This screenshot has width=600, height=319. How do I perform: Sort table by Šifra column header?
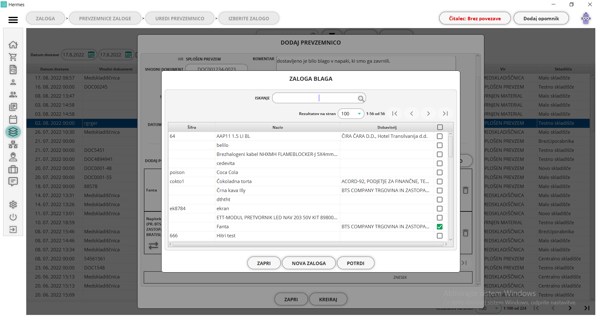coord(192,127)
